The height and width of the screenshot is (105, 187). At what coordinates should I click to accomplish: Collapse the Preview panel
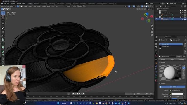coord(160,63)
